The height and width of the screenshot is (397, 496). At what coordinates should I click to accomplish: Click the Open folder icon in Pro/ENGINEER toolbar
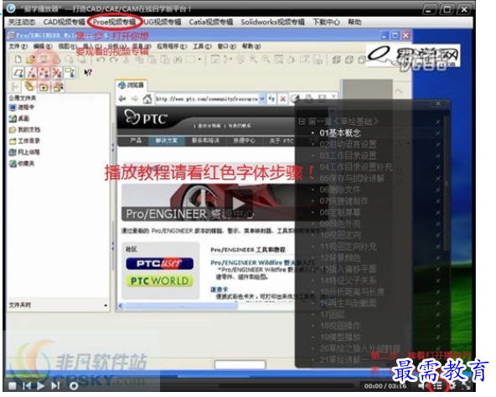coord(31,59)
